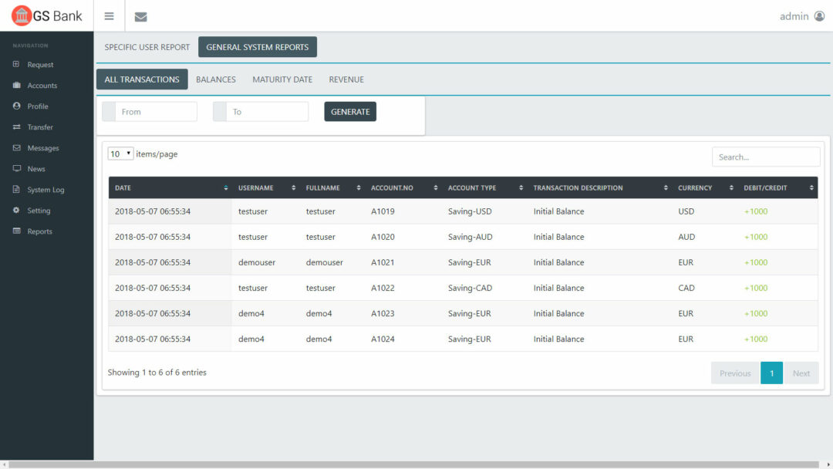Screen dimensions: 833x469
Task: Click the Search input field
Action: coord(765,157)
